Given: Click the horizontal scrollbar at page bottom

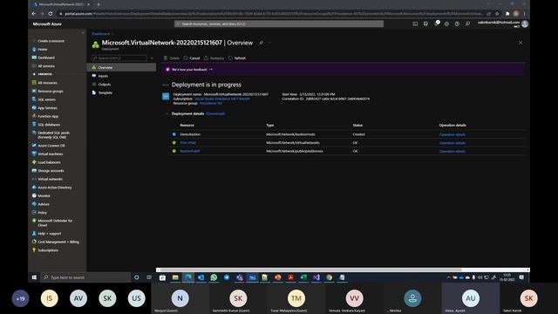Looking at the screenshot, I should (x=310, y=270).
